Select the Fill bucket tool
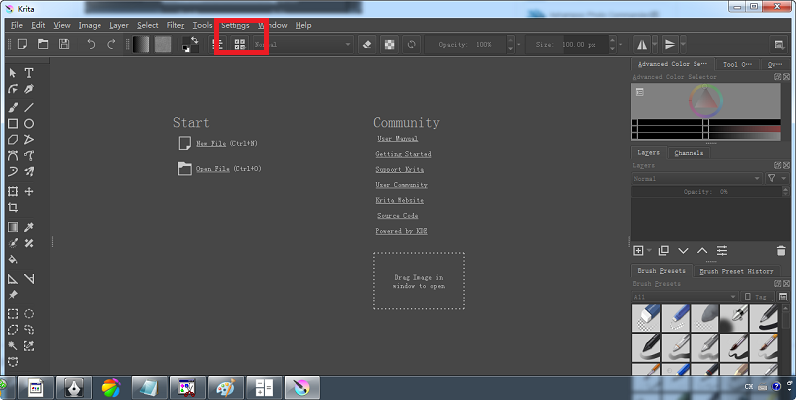The image size is (796, 400). click(13, 259)
